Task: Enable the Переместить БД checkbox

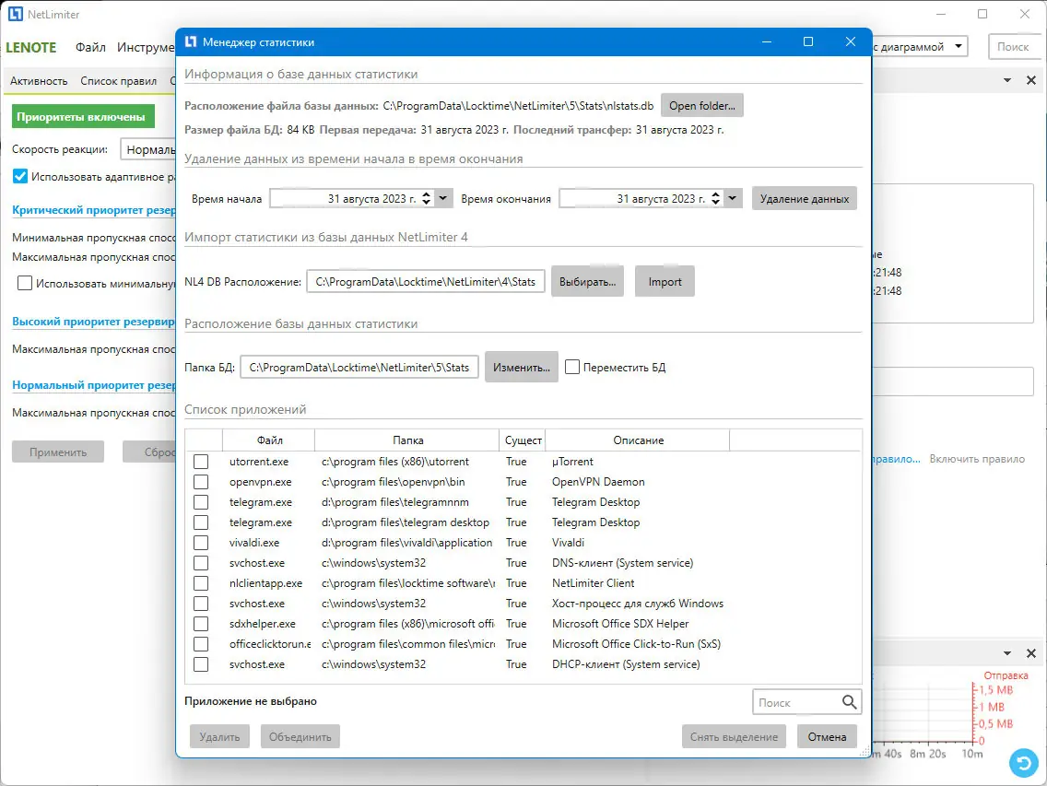Action: click(x=572, y=368)
